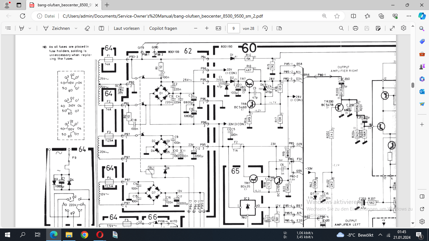Open the notification center icon
Viewport: 429px width, 241px height.
pos(420,235)
